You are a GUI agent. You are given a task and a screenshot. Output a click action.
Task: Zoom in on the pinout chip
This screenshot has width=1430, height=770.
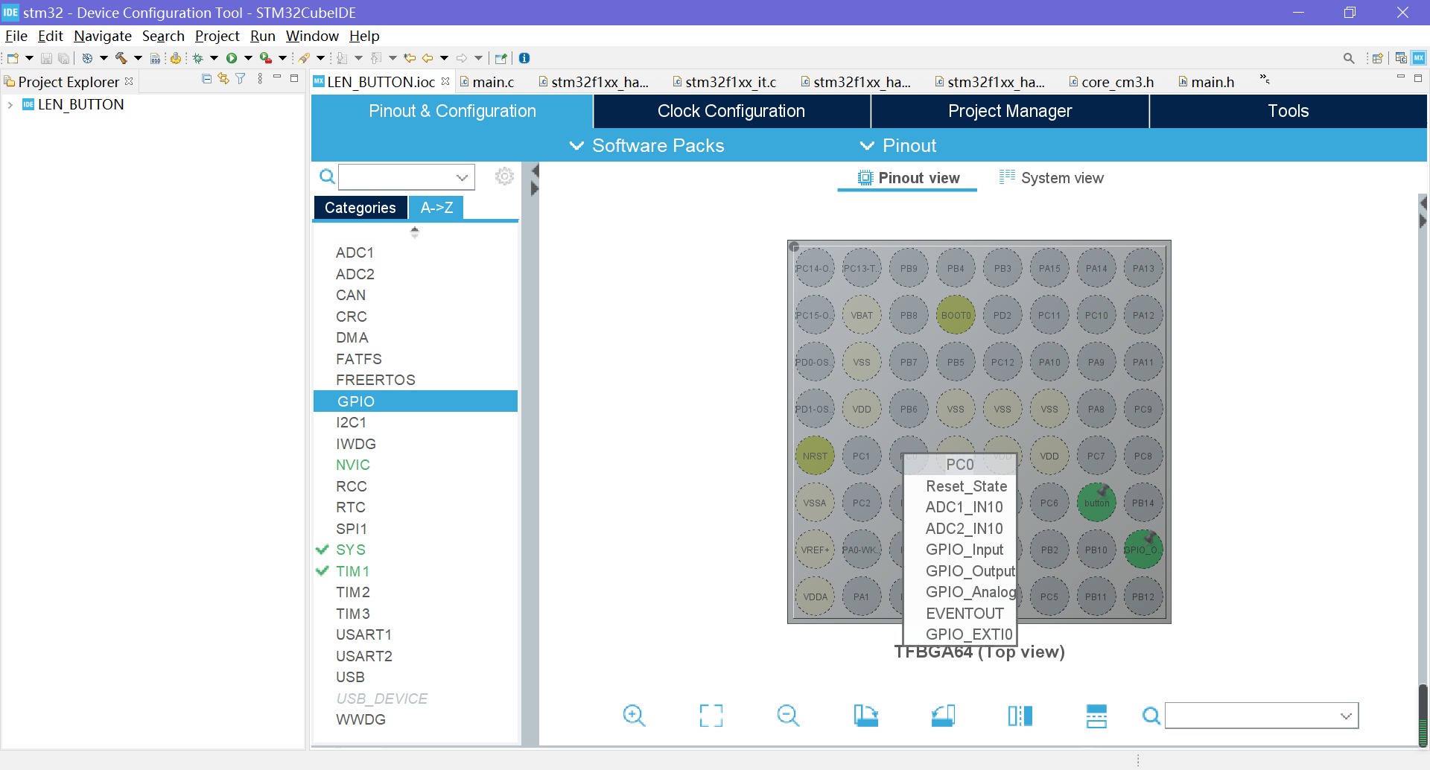(x=635, y=716)
